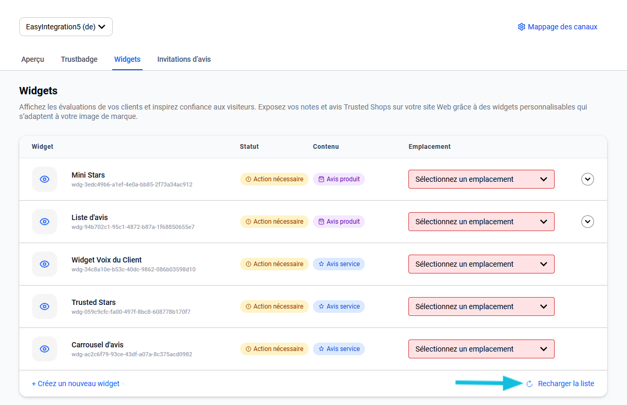
Task: Open the EasyIntegration5 (de) channel dropdown
Action: coord(66,27)
